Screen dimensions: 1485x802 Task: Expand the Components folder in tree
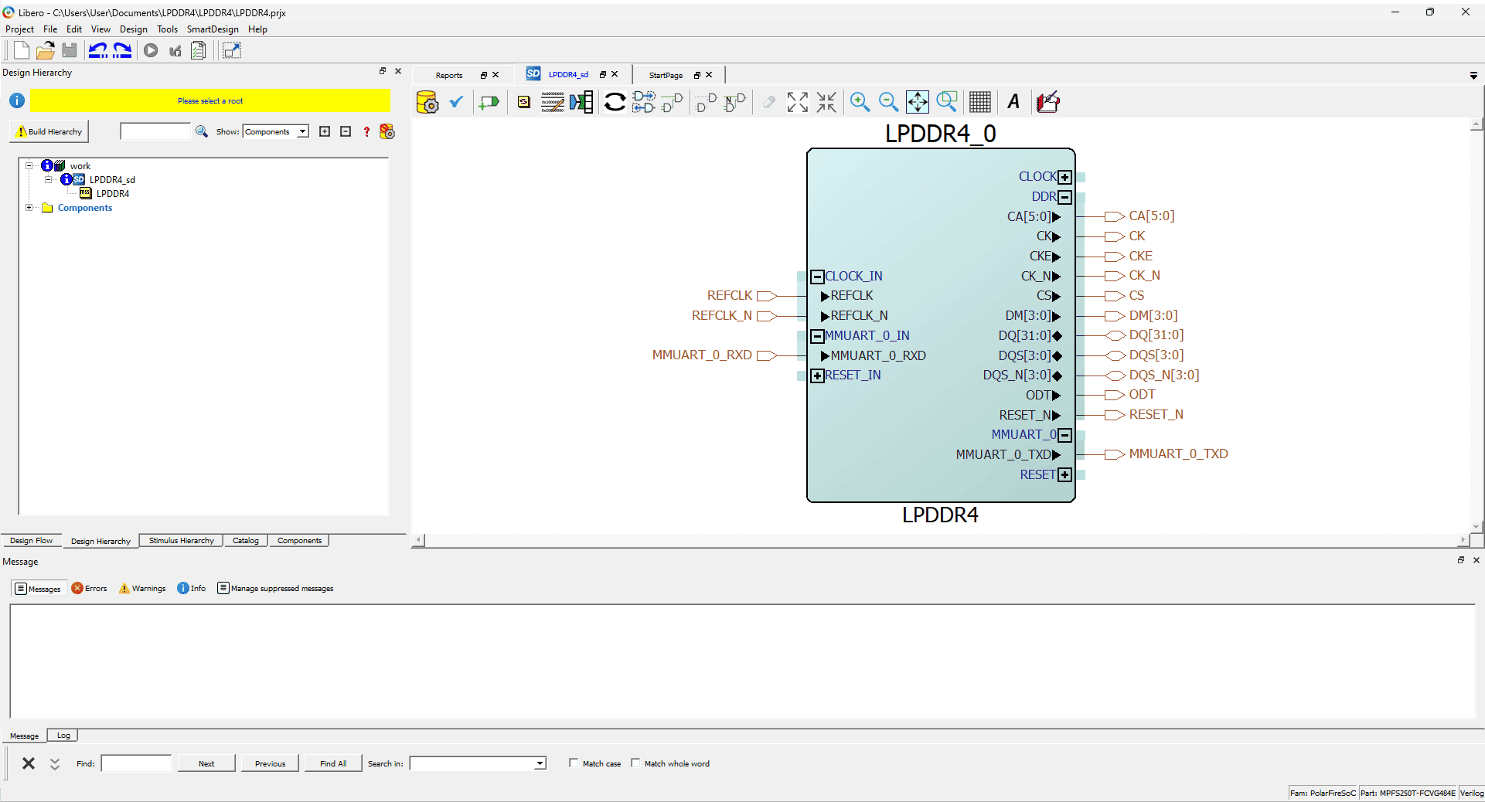(29, 208)
